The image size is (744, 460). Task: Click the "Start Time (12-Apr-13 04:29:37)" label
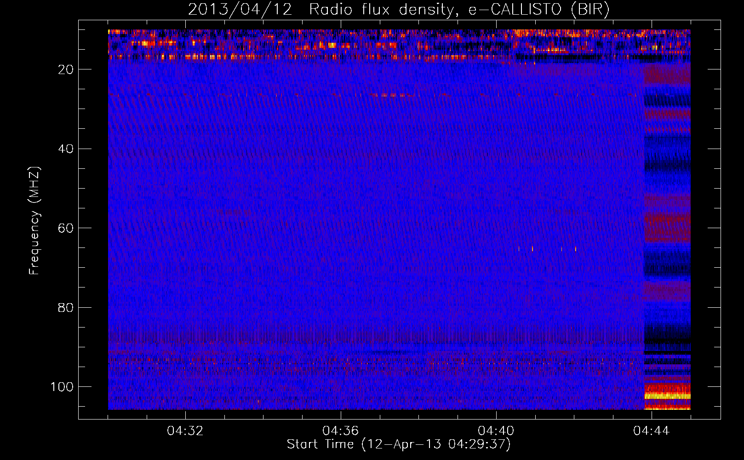[x=399, y=444]
